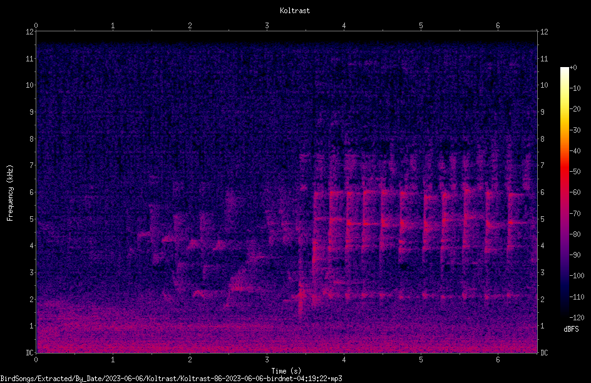Click the 2 kHz label on left axis

pos(31,299)
